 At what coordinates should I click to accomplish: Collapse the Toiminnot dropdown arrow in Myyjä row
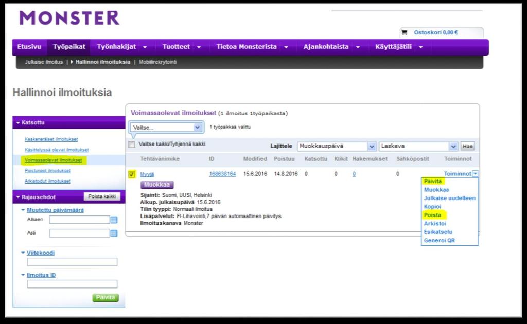[x=475, y=174]
